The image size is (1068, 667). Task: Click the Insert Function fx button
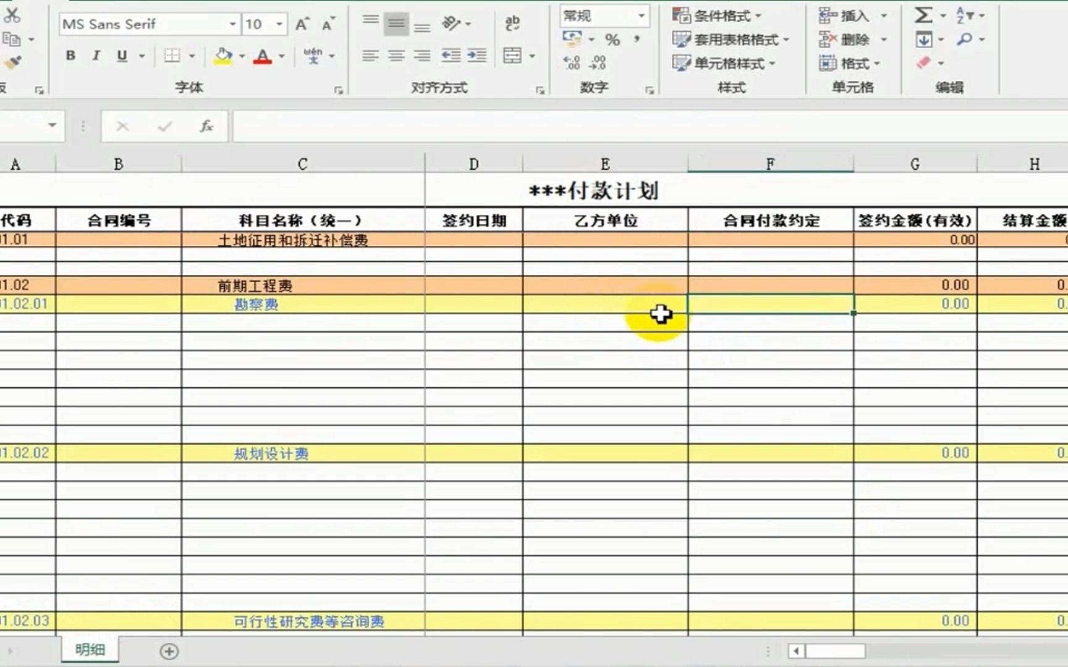pyautogui.click(x=206, y=126)
